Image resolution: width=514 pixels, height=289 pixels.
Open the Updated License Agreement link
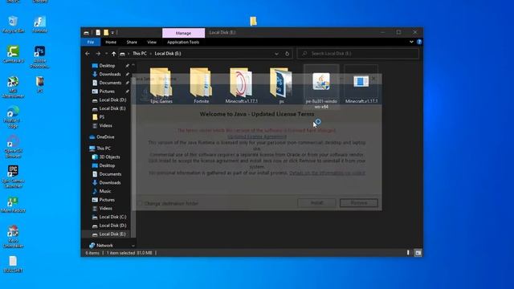(257, 136)
